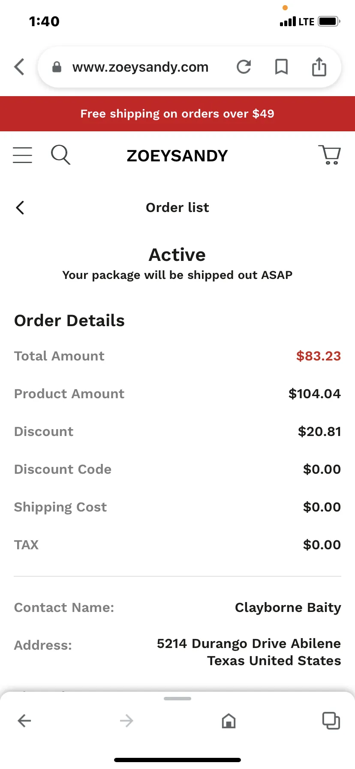Open site search with the magnifier icon
The height and width of the screenshot is (769, 355).
[x=60, y=155]
